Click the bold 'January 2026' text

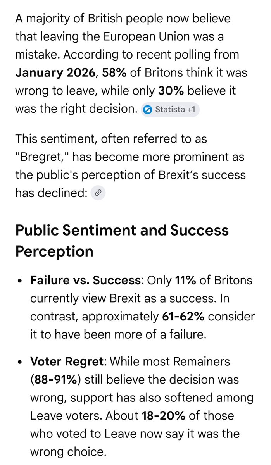tap(55, 72)
